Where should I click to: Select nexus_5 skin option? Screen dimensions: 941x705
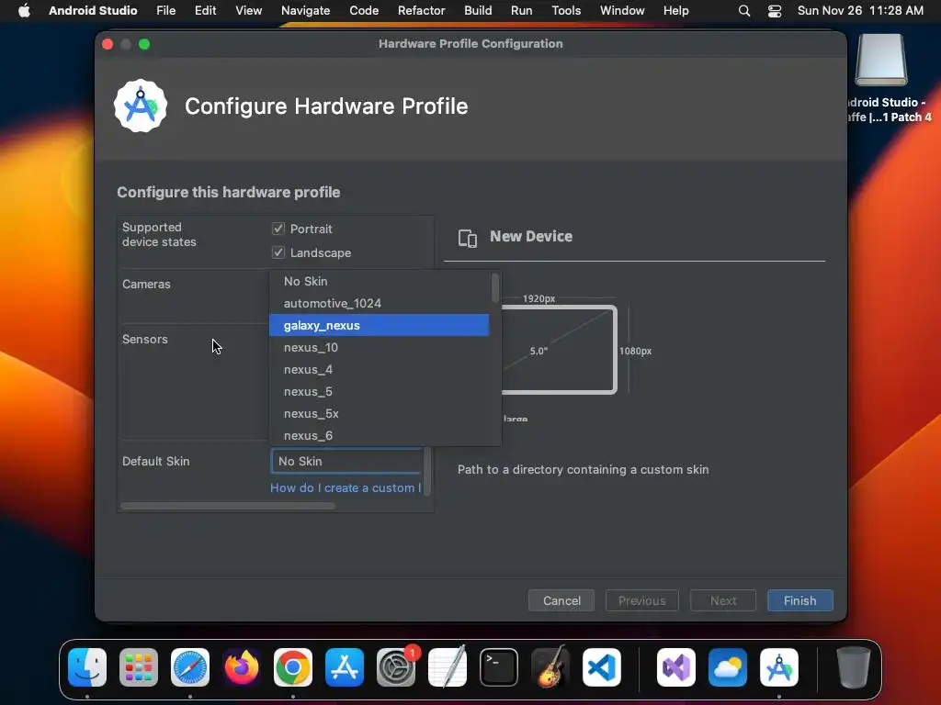380,391
